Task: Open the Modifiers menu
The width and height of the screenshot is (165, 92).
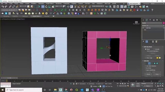Action: point(34,4)
